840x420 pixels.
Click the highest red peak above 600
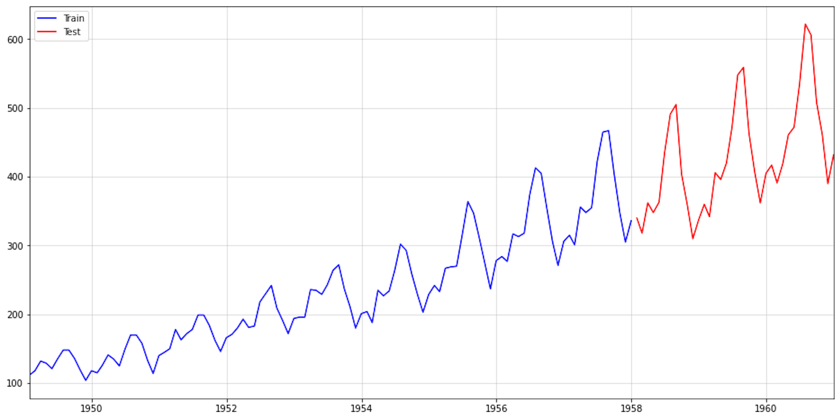point(805,24)
